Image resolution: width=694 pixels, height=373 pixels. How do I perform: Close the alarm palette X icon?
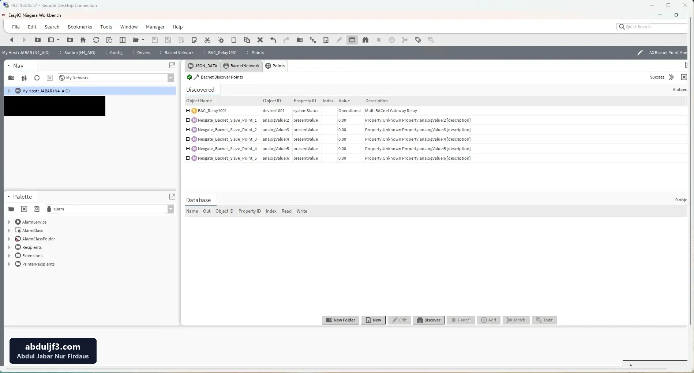click(24, 209)
